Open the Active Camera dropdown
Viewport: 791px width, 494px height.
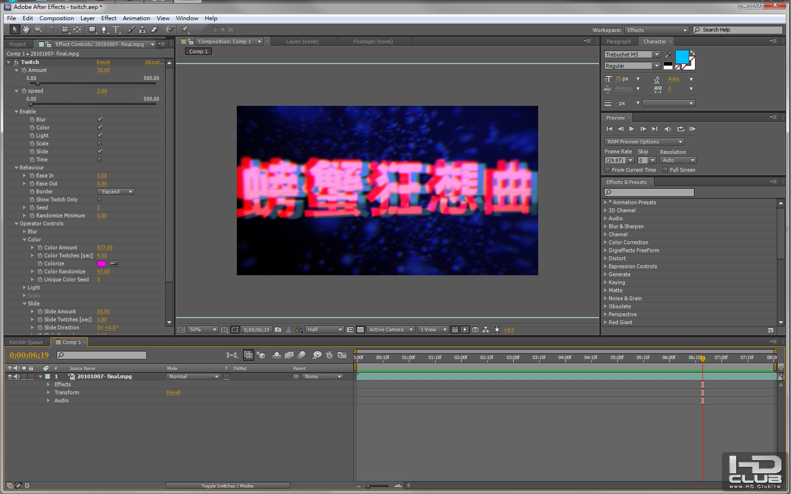(391, 330)
